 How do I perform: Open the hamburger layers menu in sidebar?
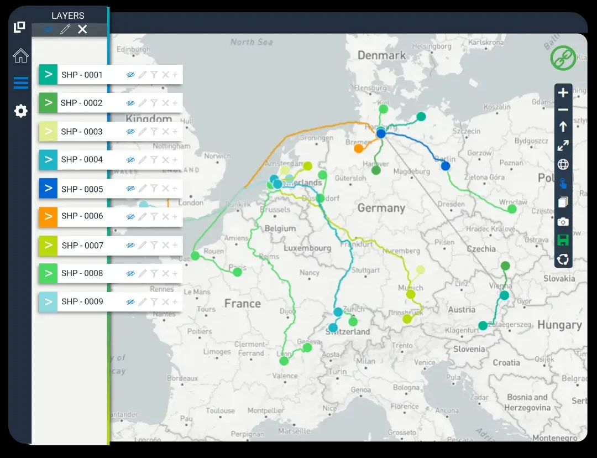pos(20,84)
